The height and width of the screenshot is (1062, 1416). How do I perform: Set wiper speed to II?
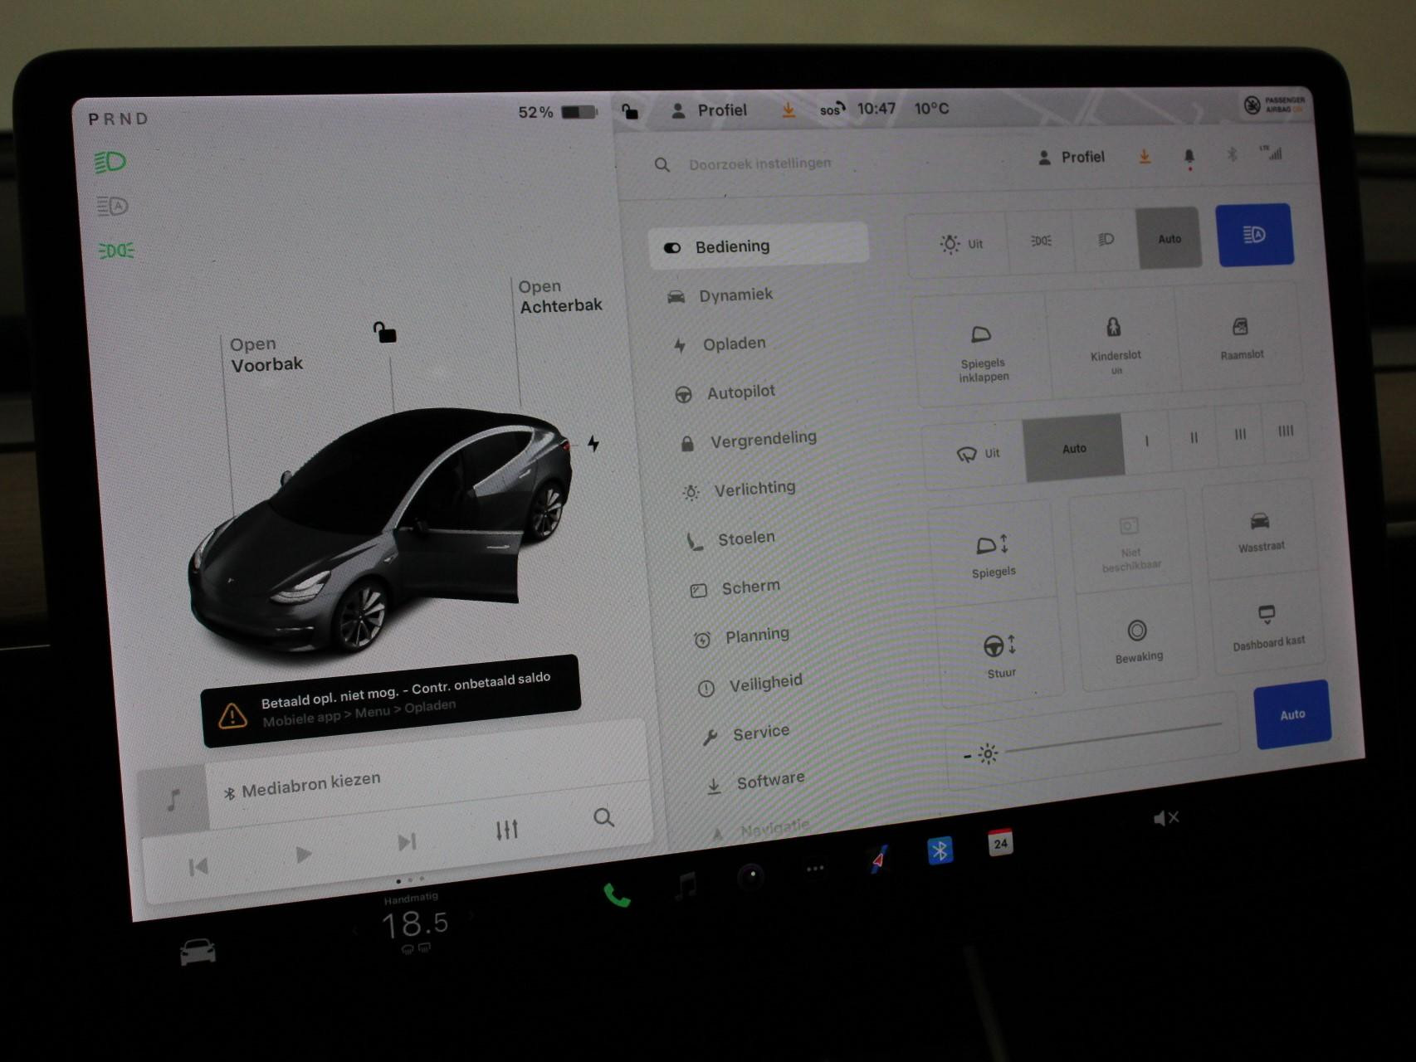click(1194, 437)
